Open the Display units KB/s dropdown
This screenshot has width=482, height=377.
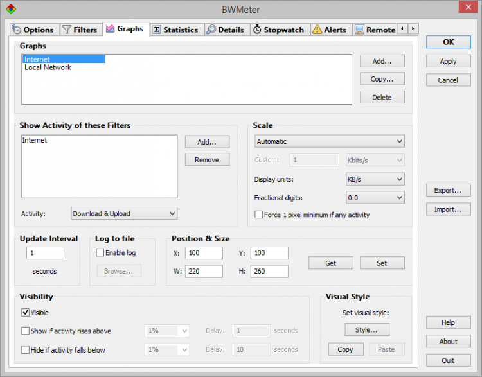click(375, 179)
